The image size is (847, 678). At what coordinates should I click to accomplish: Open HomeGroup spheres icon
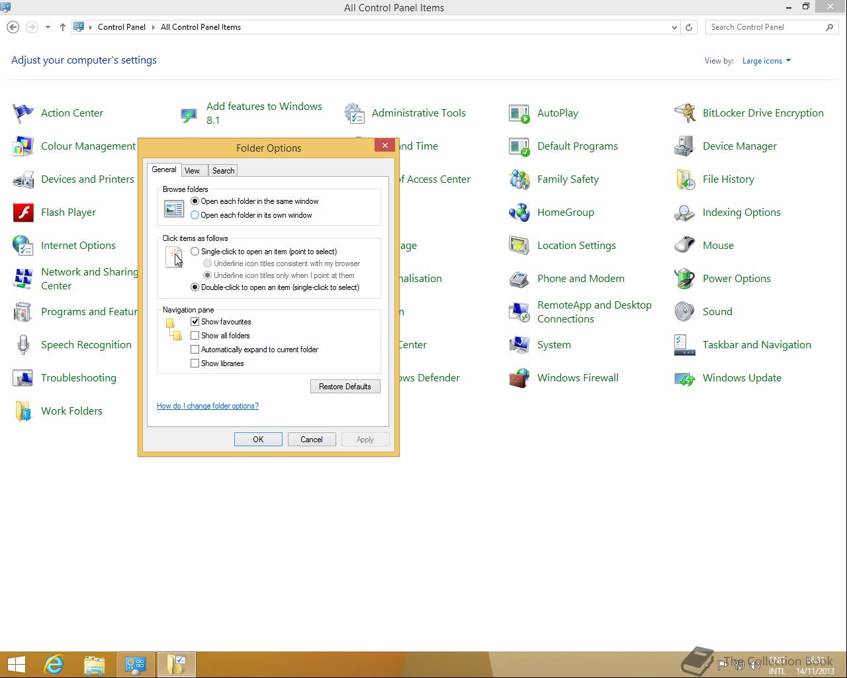click(519, 213)
